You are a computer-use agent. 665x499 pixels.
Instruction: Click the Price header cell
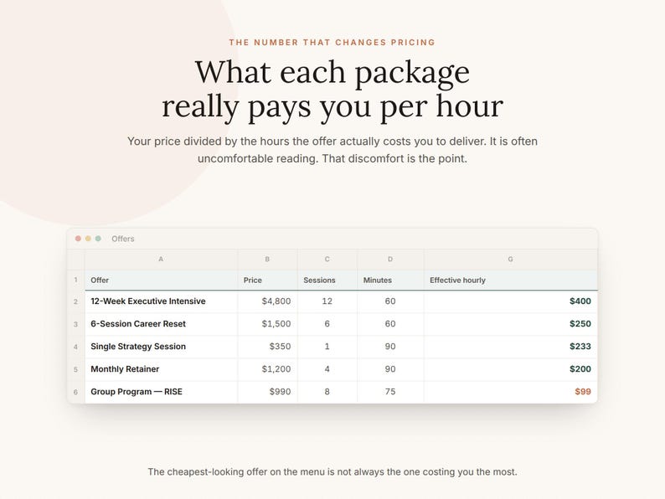[268, 280]
